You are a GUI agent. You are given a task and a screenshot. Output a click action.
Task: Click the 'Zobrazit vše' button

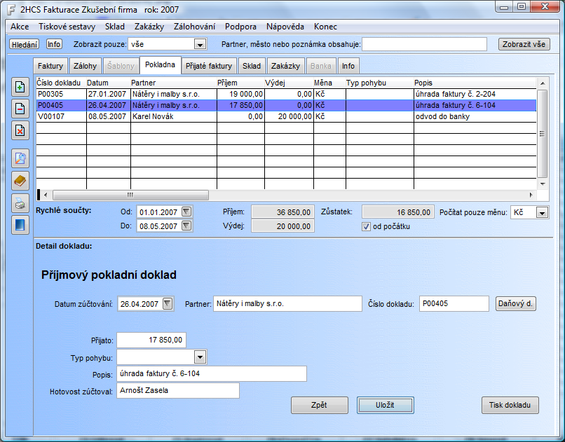click(x=524, y=44)
